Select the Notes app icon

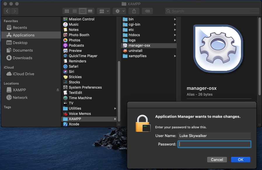pos(65,30)
